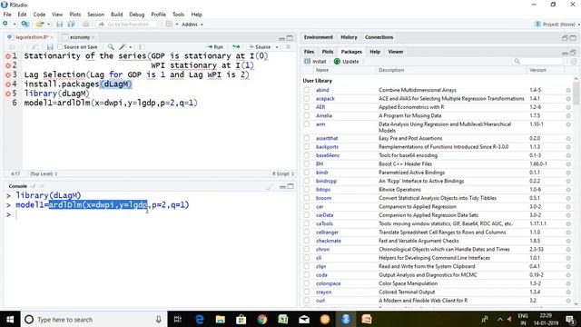This screenshot has width=581, height=327.
Task: Switch to the History tab
Action: point(349,37)
